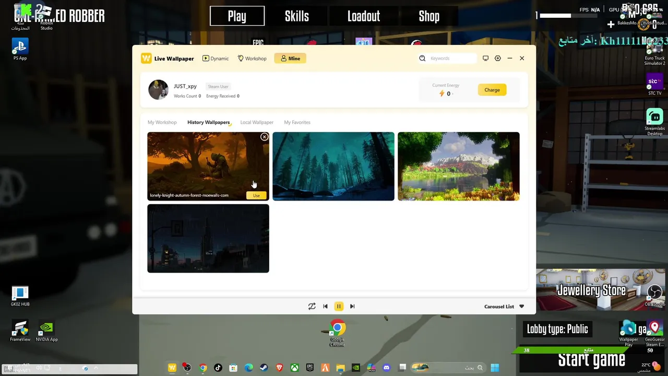Click the Energy Received 0 label
Image resolution: width=668 pixels, height=376 pixels.
(x=223, y=96)
